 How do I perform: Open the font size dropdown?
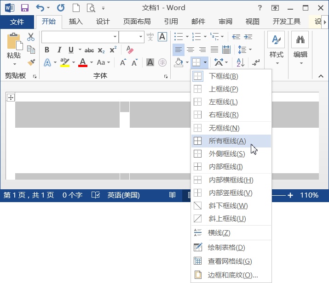(141, 37)
